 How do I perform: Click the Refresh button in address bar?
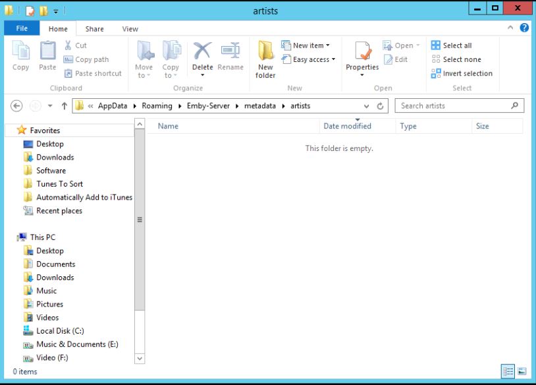click(x=380, y=105)
